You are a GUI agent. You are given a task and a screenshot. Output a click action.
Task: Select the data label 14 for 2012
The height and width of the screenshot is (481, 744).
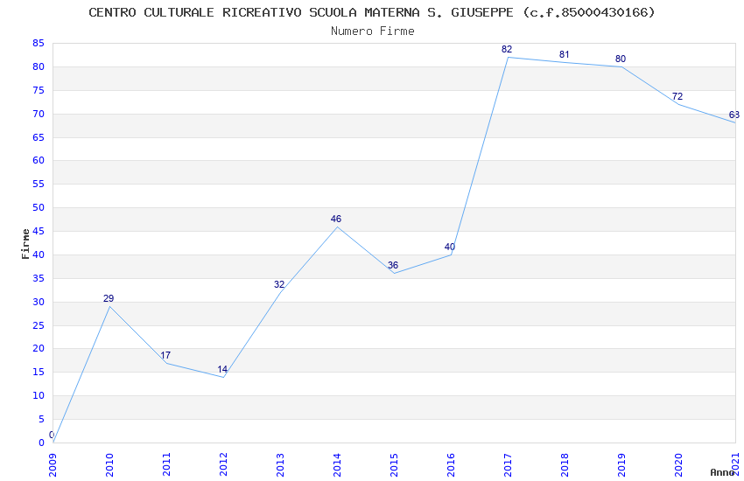click(x=222, y=370)
